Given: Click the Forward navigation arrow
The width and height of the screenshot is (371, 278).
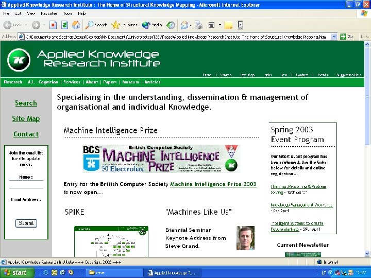Looking at the screenshot, I should [x=36, y=25].
